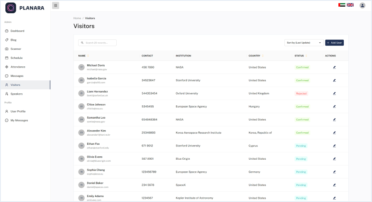Click the email garcia@stfd.com
The height and width of the screenshot is (202, 372).
[x=96, y=83]
